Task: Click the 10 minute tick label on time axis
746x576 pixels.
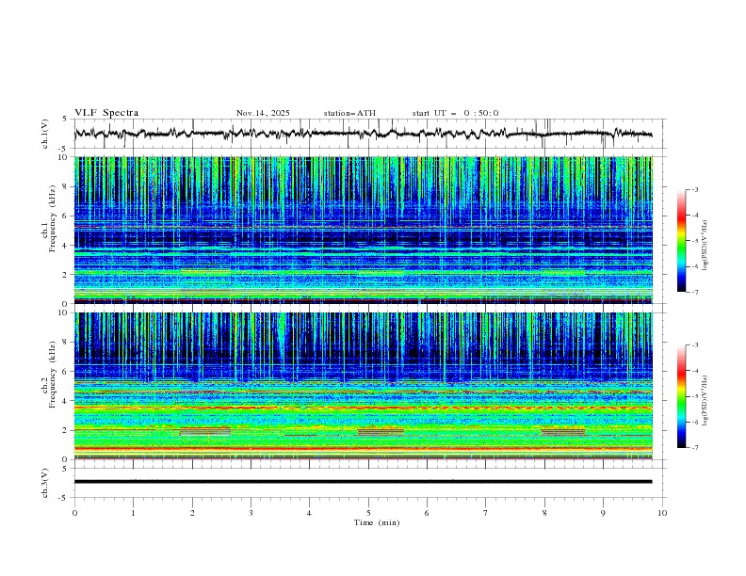Action: [662, 513]
